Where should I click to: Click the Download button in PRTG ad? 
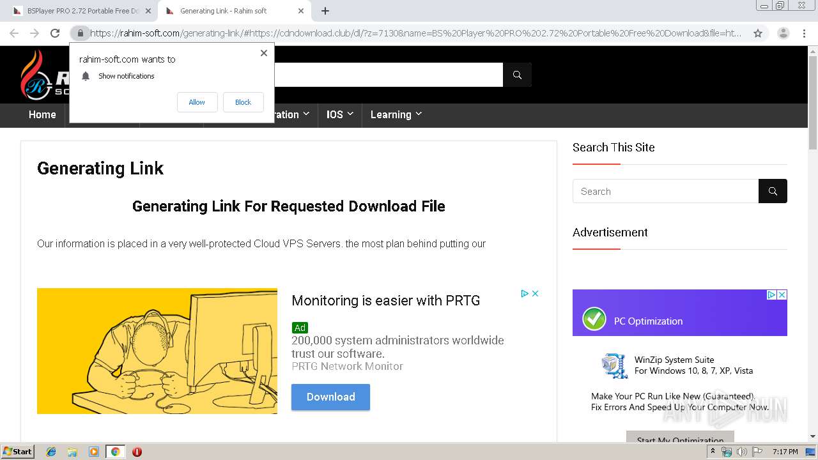(x=330, y=397)
